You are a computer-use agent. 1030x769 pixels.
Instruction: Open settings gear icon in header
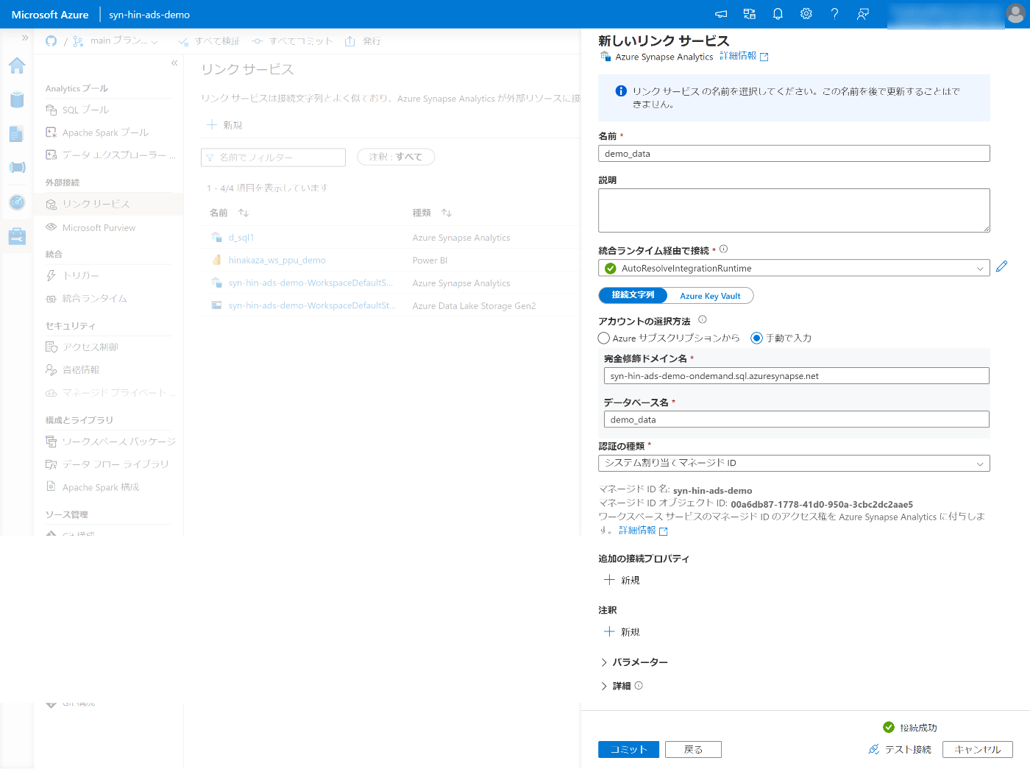tap(806, 14)
